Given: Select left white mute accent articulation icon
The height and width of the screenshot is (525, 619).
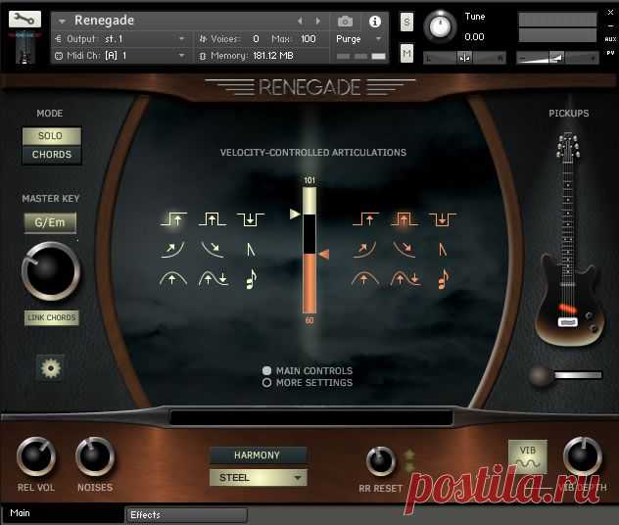Looking at the screenshot, I should click(x=251, y=250).
